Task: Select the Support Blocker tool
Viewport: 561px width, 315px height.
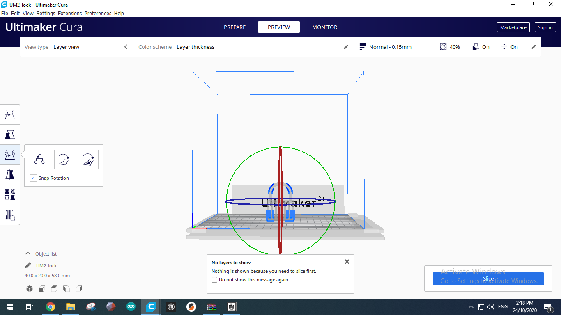Action: (x=10, y=215)
